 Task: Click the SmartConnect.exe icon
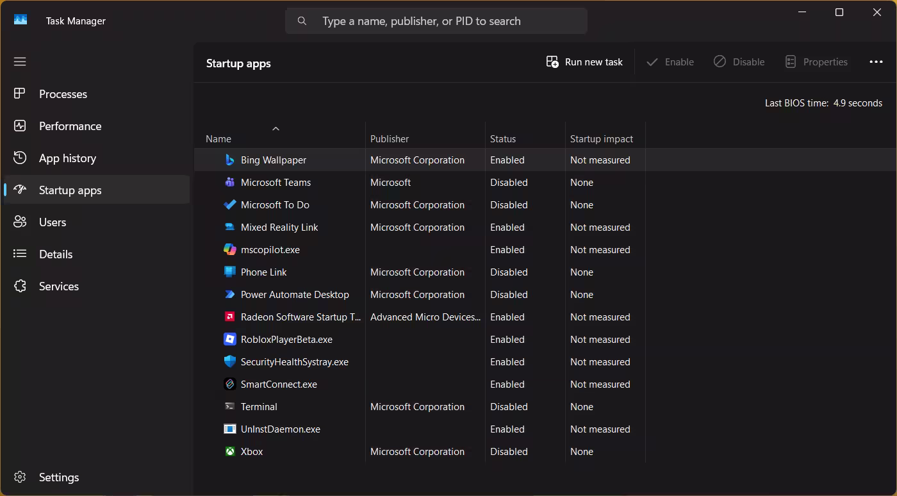pos(229,384)
